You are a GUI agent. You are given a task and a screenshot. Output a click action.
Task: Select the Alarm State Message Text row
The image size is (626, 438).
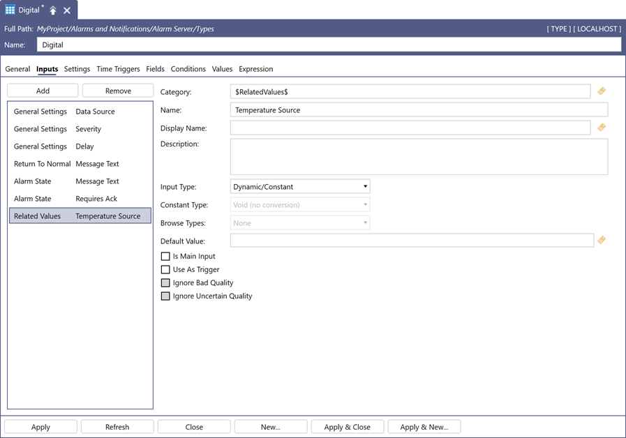(x=80, y=181)
